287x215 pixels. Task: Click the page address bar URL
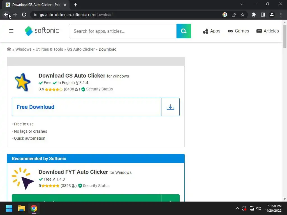coord(76,15)
